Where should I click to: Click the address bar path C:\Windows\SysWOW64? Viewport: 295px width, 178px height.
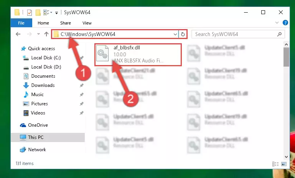click(88, 34)
